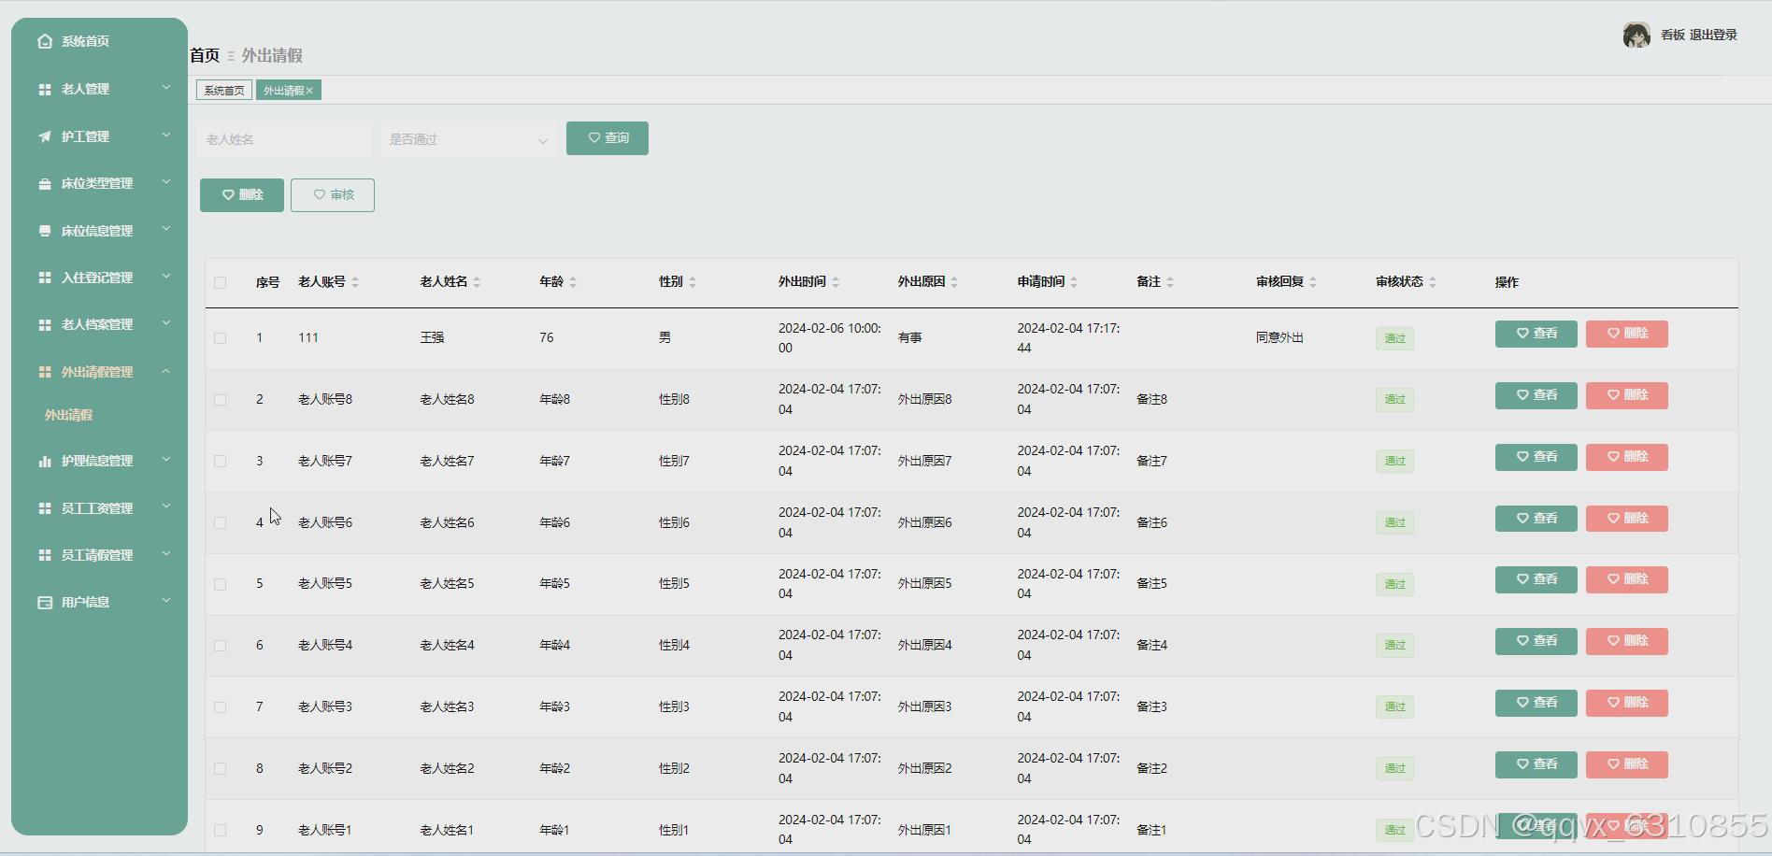Expand 员工工资管理 submenu chevron
The height and width of the screenshot is (856, 1772).
(166, 507)
